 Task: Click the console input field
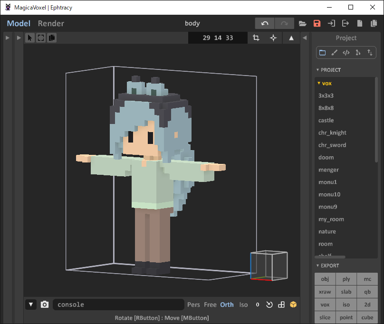[118, 305]
